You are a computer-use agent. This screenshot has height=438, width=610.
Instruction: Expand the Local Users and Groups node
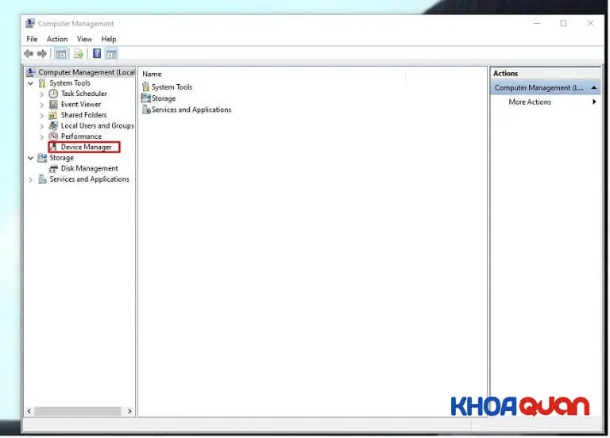[42, 126]
